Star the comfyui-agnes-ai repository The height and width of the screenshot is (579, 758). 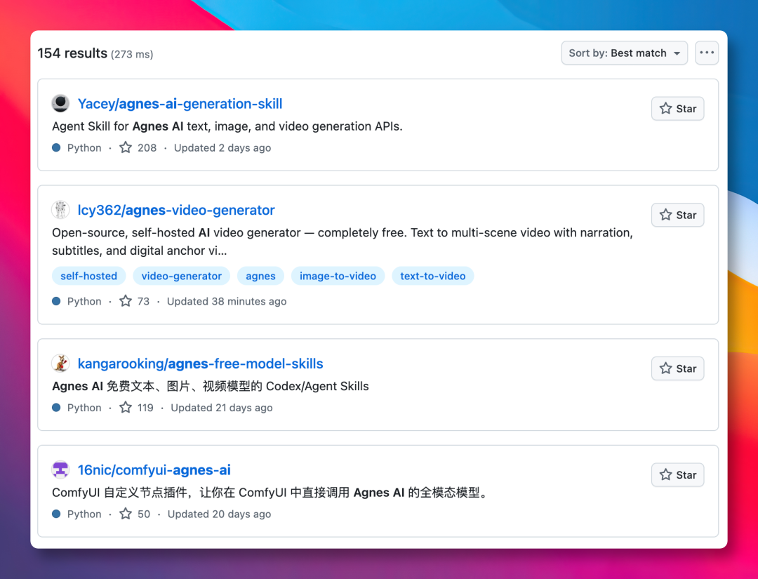coord(677,475)
